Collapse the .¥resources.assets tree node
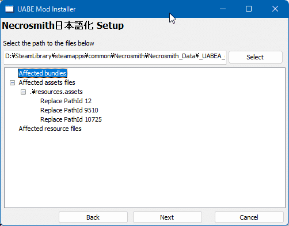The height and width of the screenshot is (226, 289). click(23, 92)
